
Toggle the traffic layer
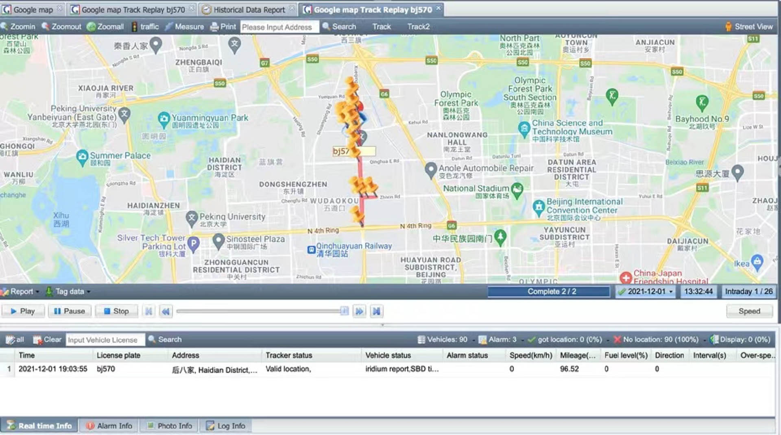(x=145, y=27)
